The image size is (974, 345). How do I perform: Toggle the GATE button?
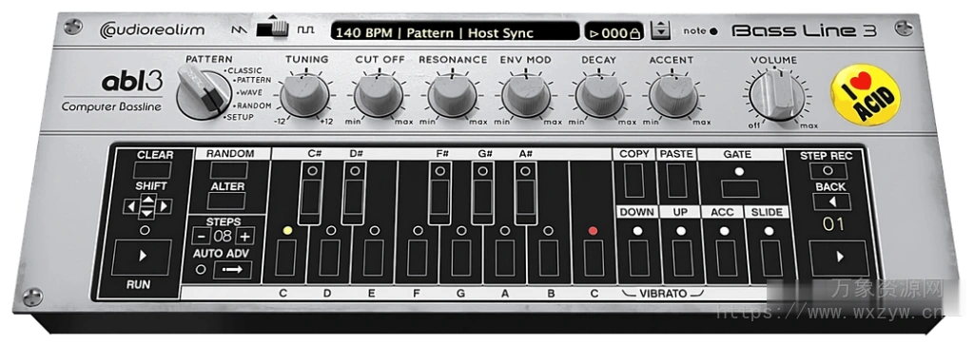tap(740, 188)
